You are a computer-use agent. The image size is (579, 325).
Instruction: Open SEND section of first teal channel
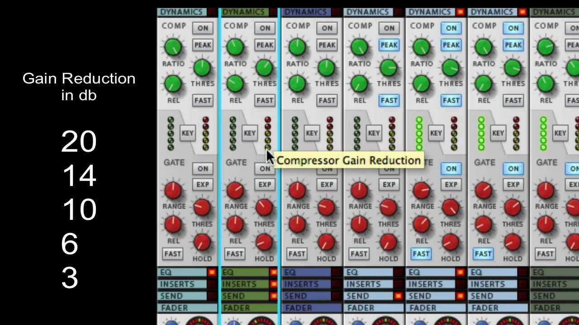tap(183, 296)
